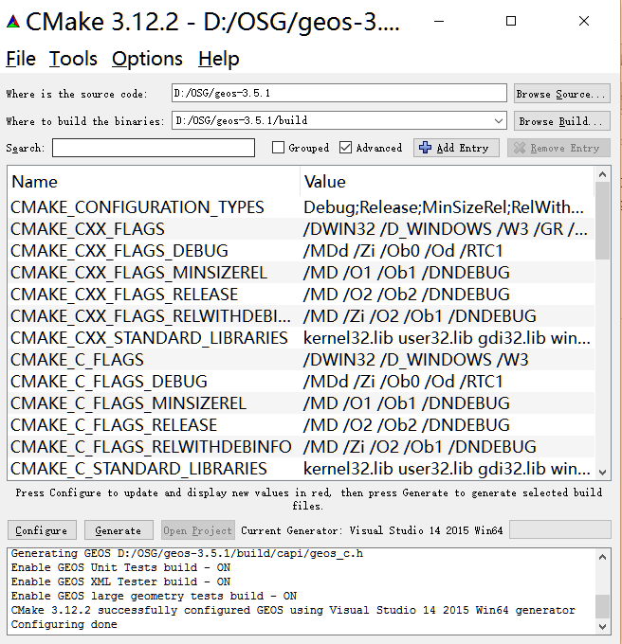The width and height of the screenshot is (622, 644).
Task: Click the progress bar beside Current Generator
Action: click(x=560, y=529)
